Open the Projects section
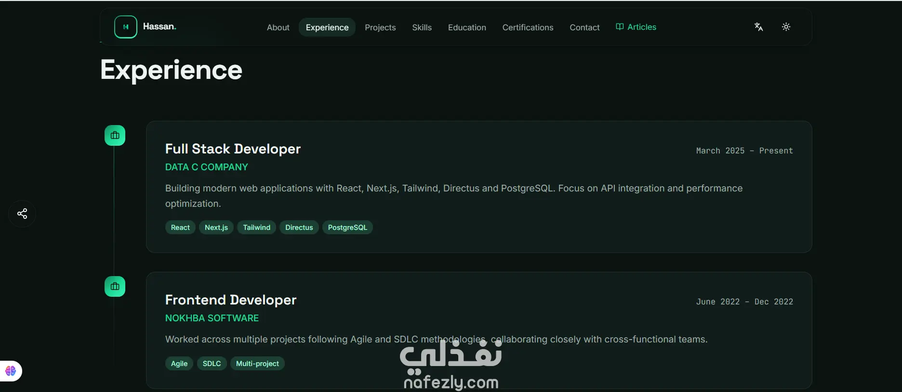Image resolution: width=902 pixels, height=392 pixels. [x=380, y=27]
